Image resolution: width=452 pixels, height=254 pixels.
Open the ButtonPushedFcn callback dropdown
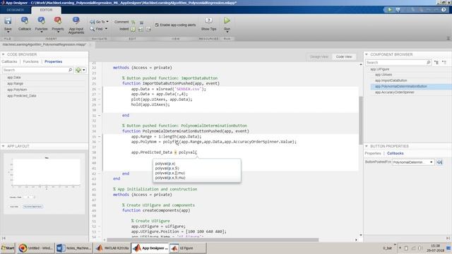[432, 162]
